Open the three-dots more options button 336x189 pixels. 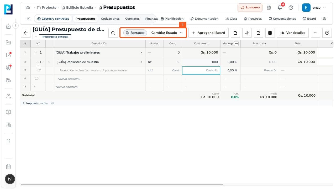[316, 33]
